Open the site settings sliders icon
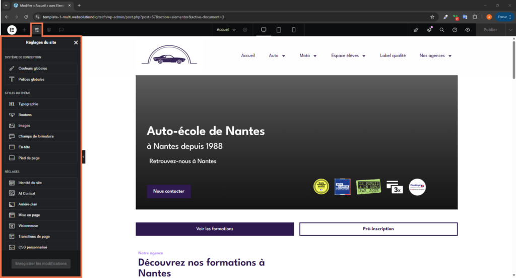This screenshot has width=516, height=278. click(x=37, y=30)
